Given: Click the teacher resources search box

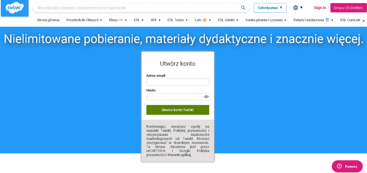Looking at the screenshot, I should click(136, 8).
